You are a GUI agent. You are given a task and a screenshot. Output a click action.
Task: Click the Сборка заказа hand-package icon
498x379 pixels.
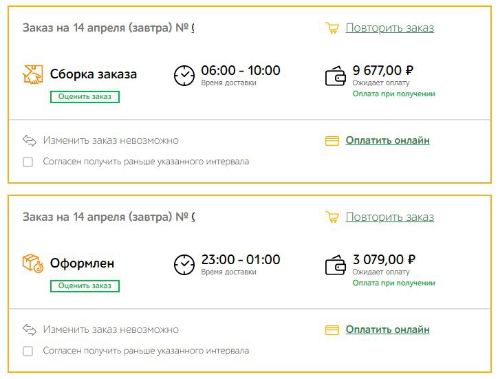[33, 74]
